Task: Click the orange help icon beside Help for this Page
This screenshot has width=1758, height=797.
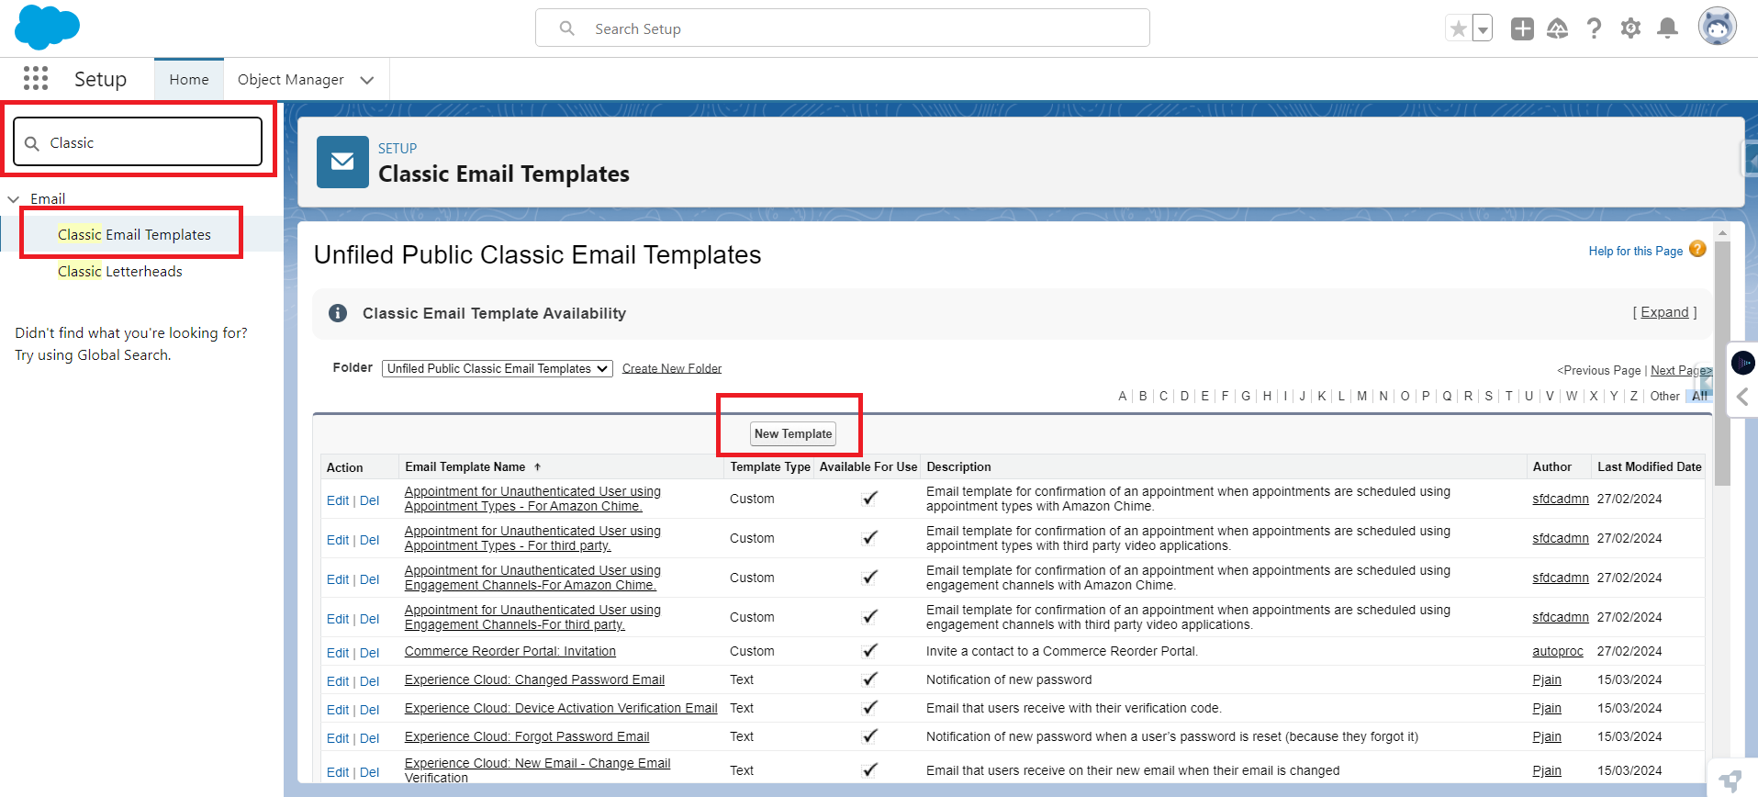Action: [1697, 249]
